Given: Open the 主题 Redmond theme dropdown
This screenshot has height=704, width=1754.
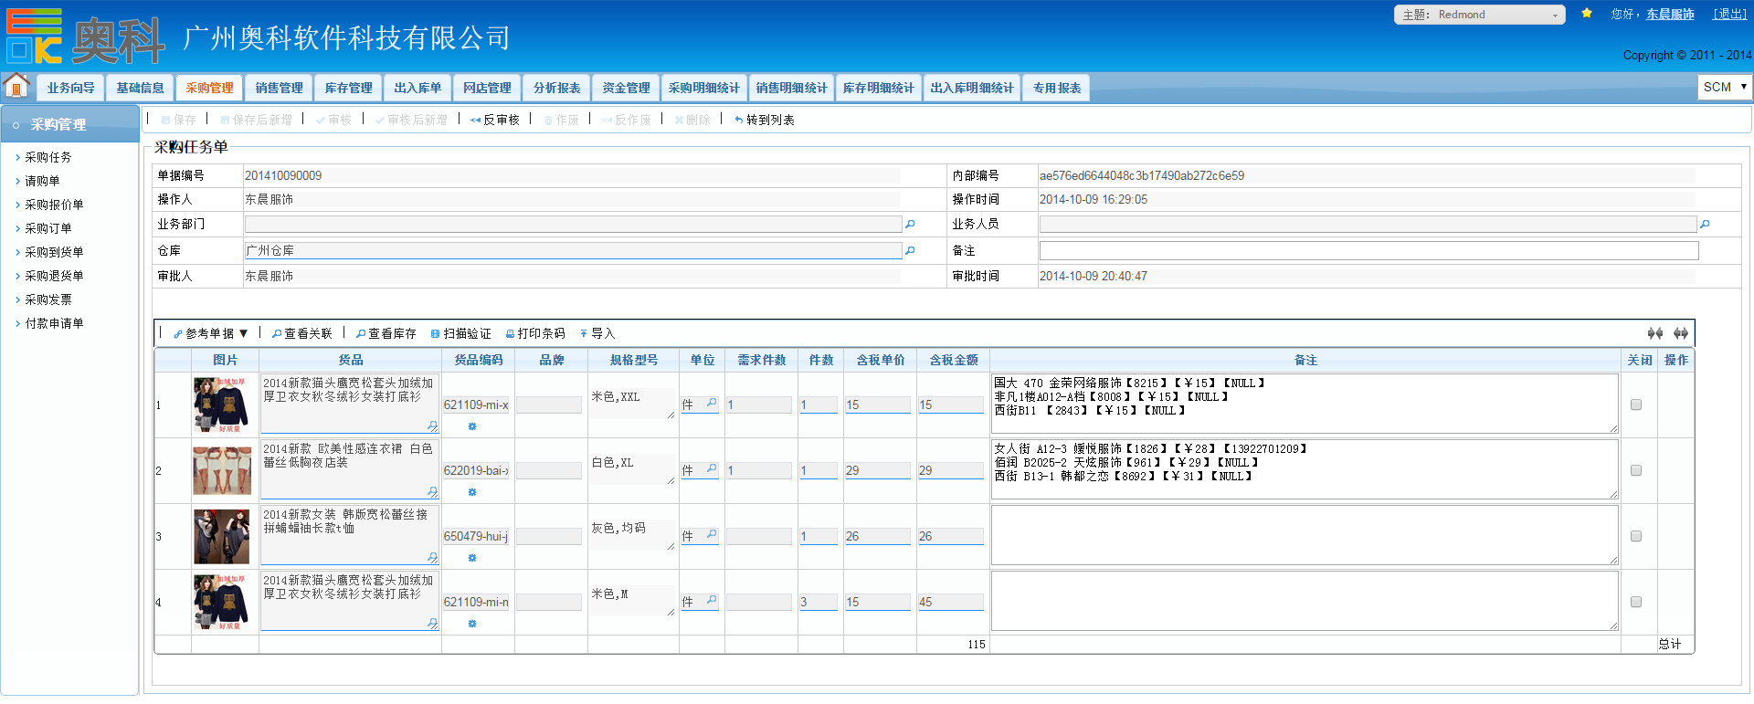Looking at the screenshot, I should point(1480,15).
